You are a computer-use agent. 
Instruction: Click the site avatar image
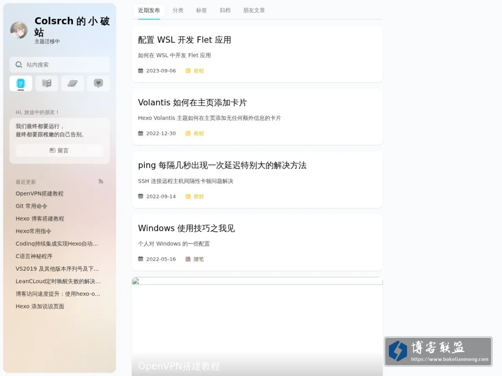coord(19,30)
